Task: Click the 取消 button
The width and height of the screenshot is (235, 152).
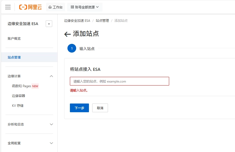Action: (x=100, y=108)
